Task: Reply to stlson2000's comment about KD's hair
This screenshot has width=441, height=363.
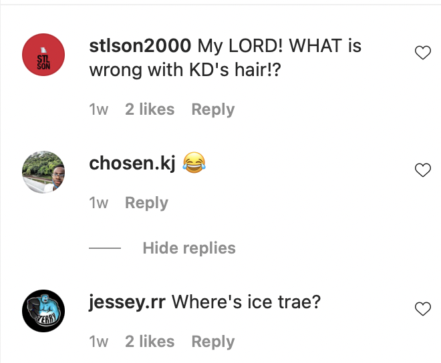Action: click(213, 109)
